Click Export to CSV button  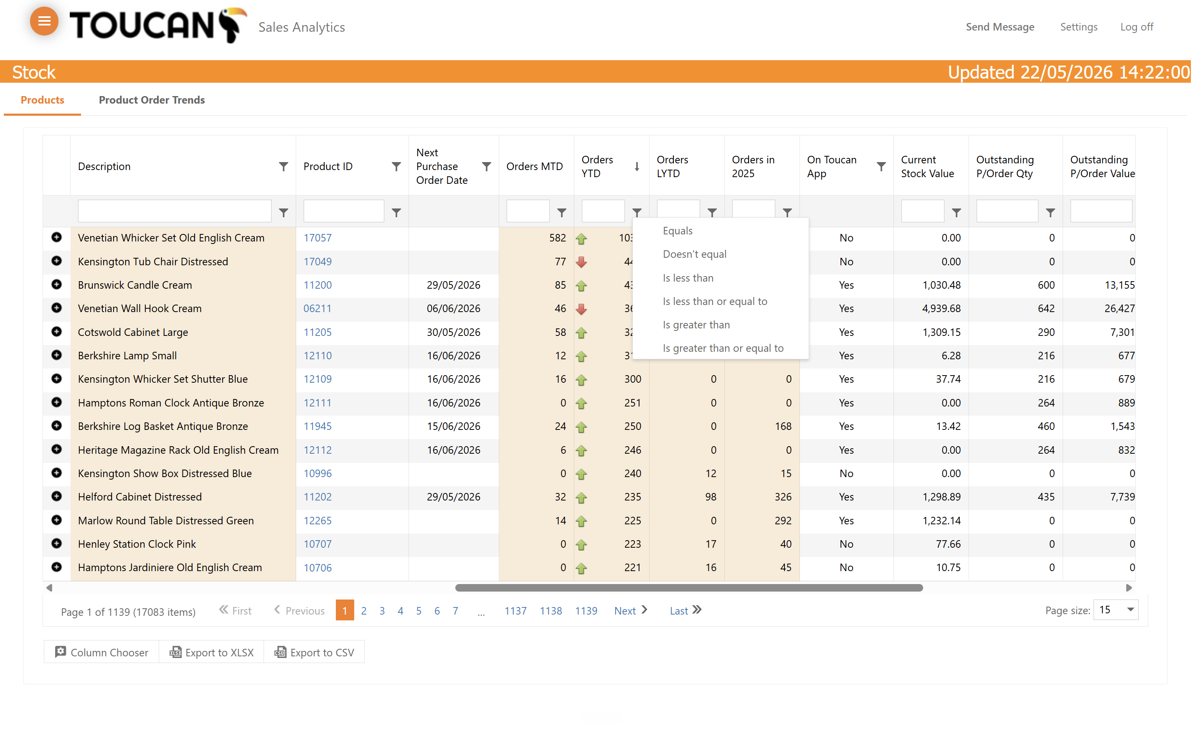coord(314,652)
